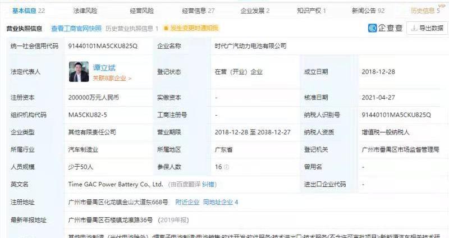
Task: Click the info icon beside 参保人数 16
Action: (226, 167)
